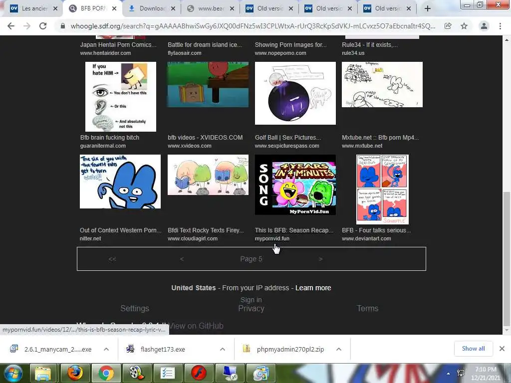Screen dimensions: 511x383
Task: Click the flashget173.exe file icon
Action: click(x=130, y=349)
